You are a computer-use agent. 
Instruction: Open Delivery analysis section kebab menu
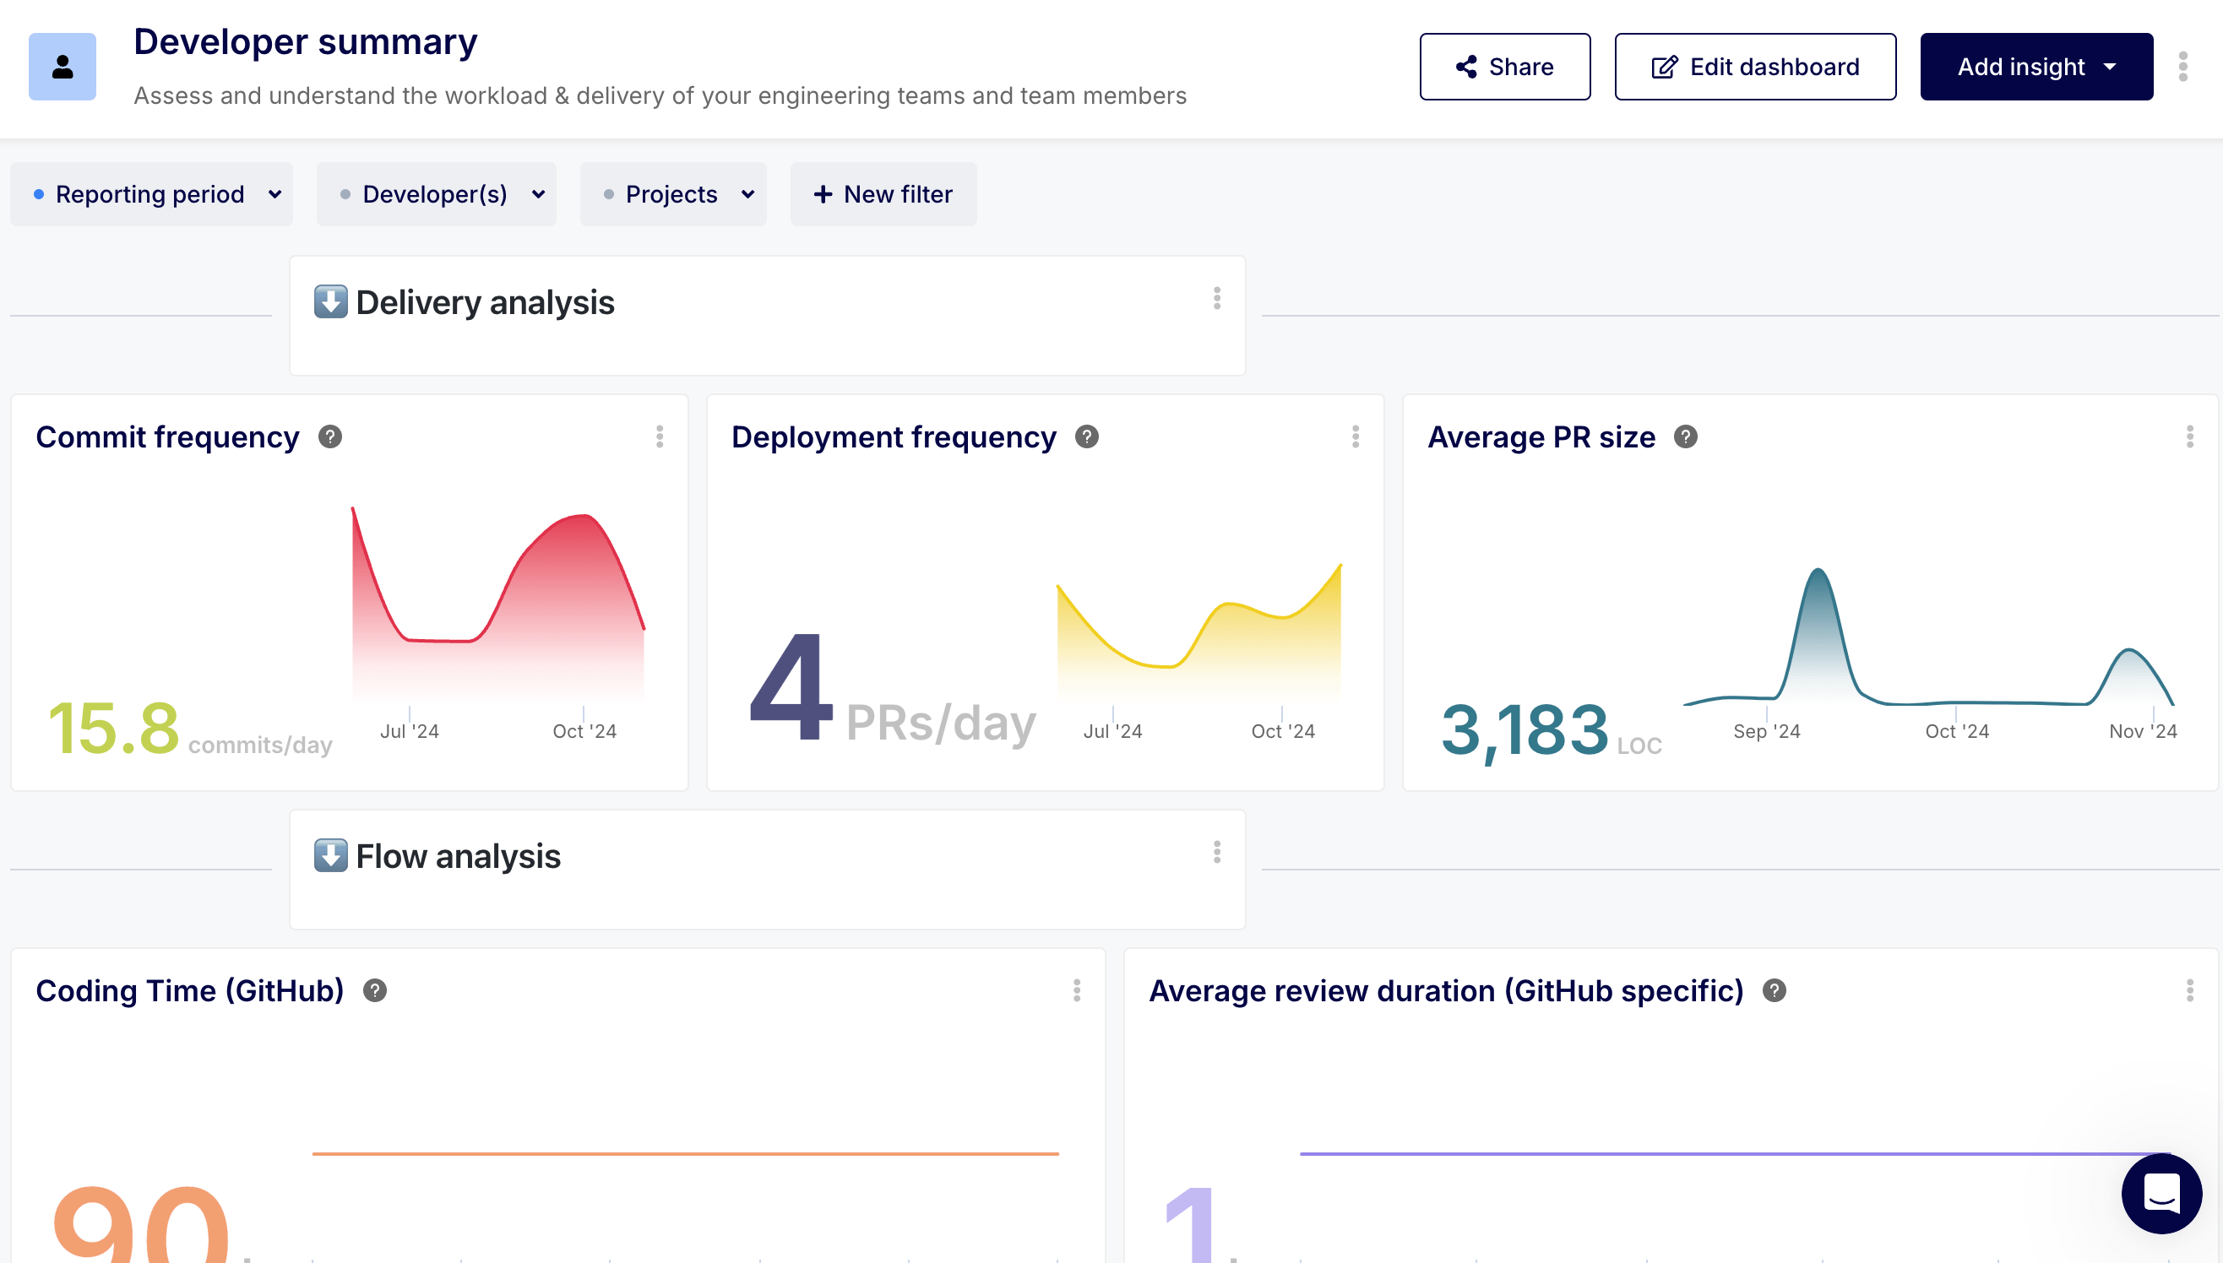[1216, 298]
